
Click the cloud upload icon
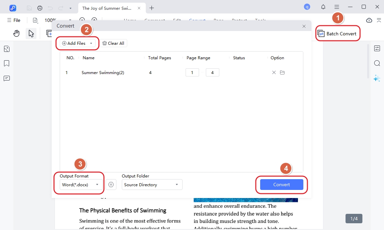pyautogui.click(x=369, y=20)
